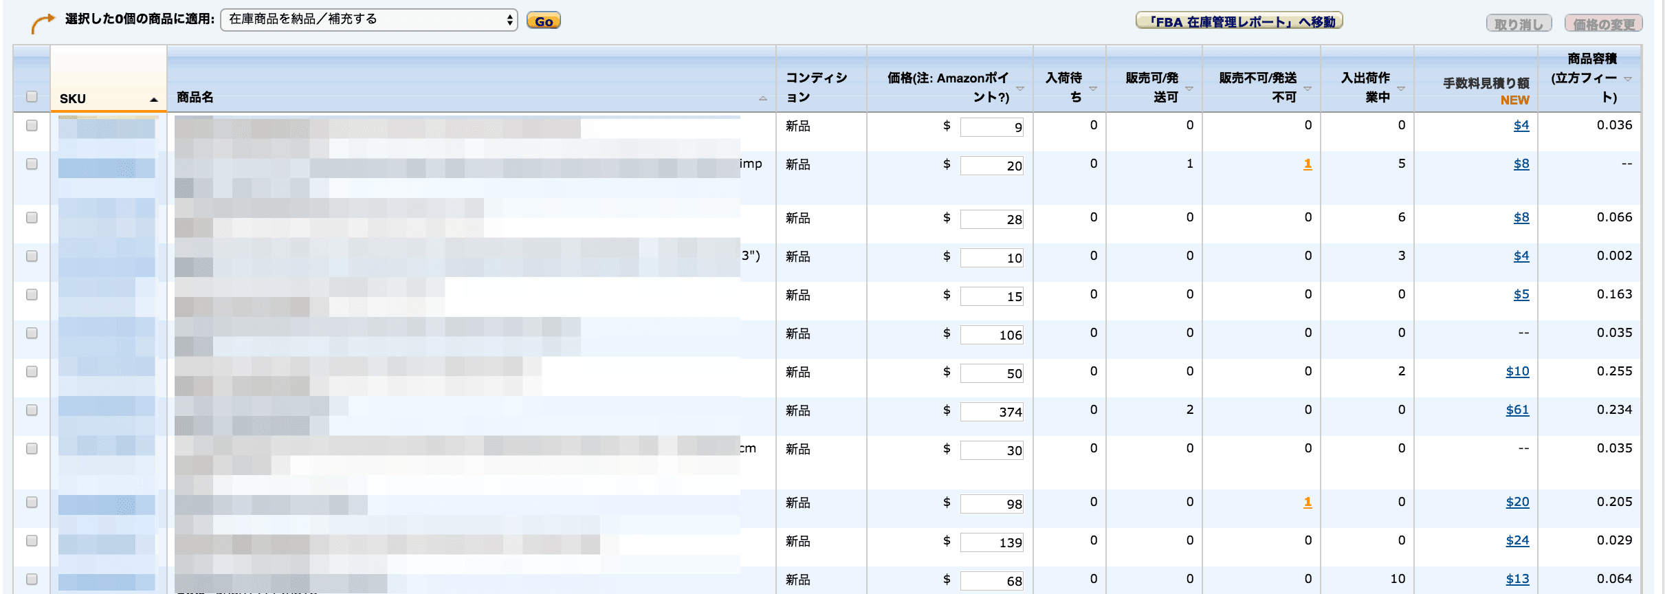The height and width of the screenshot is (594, 1665).
Task: Click sort arrow in 価格 column header
Action: click(1020, 89)
